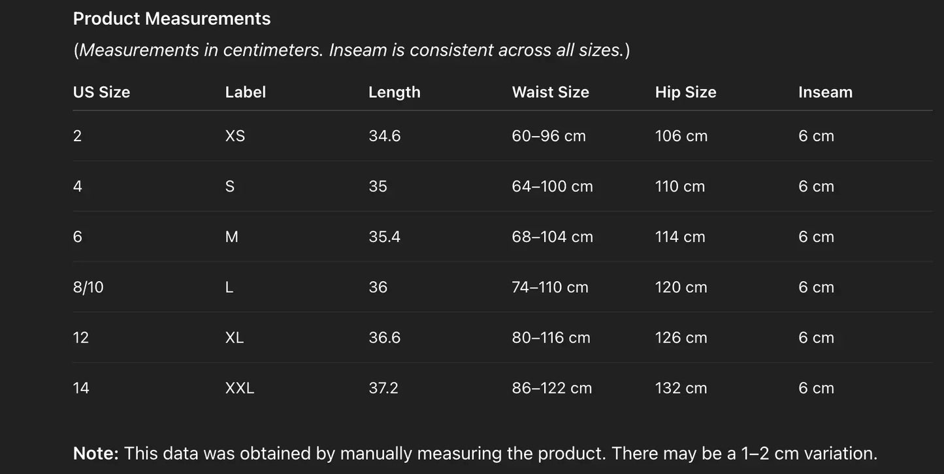
Task: Select the US Size column header
Action: (101, 92)
